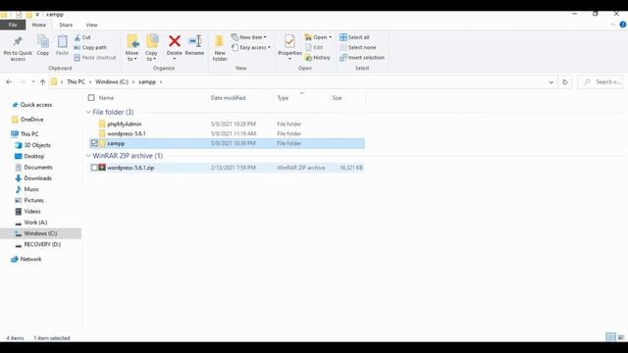This screenshot has height=353, width=628.
Task: Cut the selected item
Action: click(82, 37)
